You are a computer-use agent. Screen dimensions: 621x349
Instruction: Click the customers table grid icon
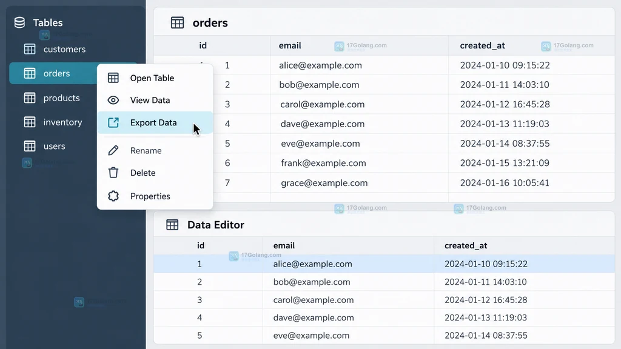coord(30,49)
